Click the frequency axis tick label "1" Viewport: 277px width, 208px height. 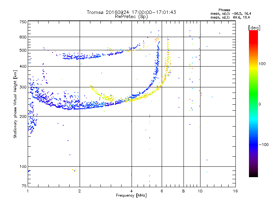(28, 191)
